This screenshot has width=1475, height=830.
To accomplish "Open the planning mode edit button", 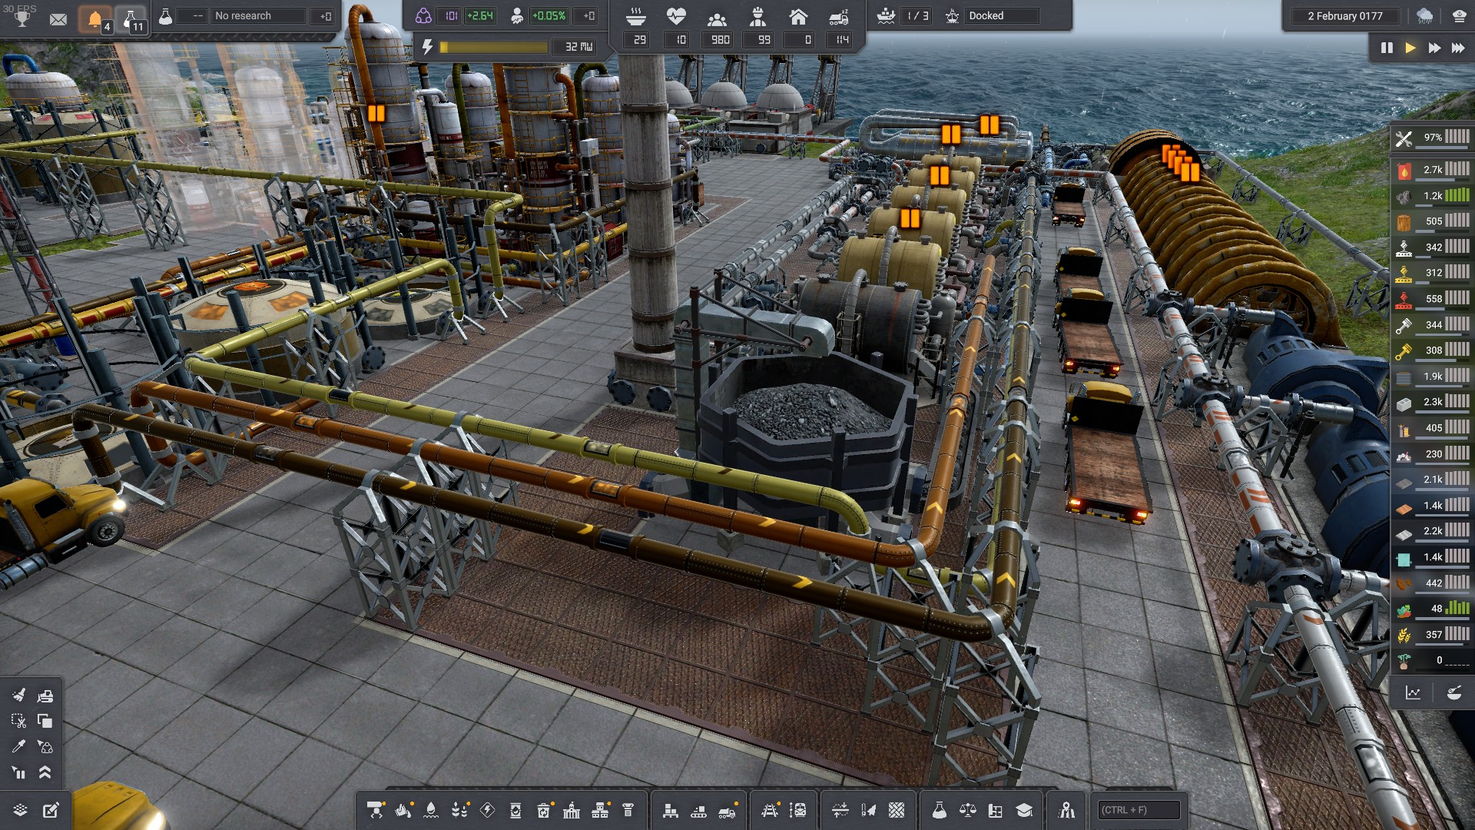I will click(51, 810).
